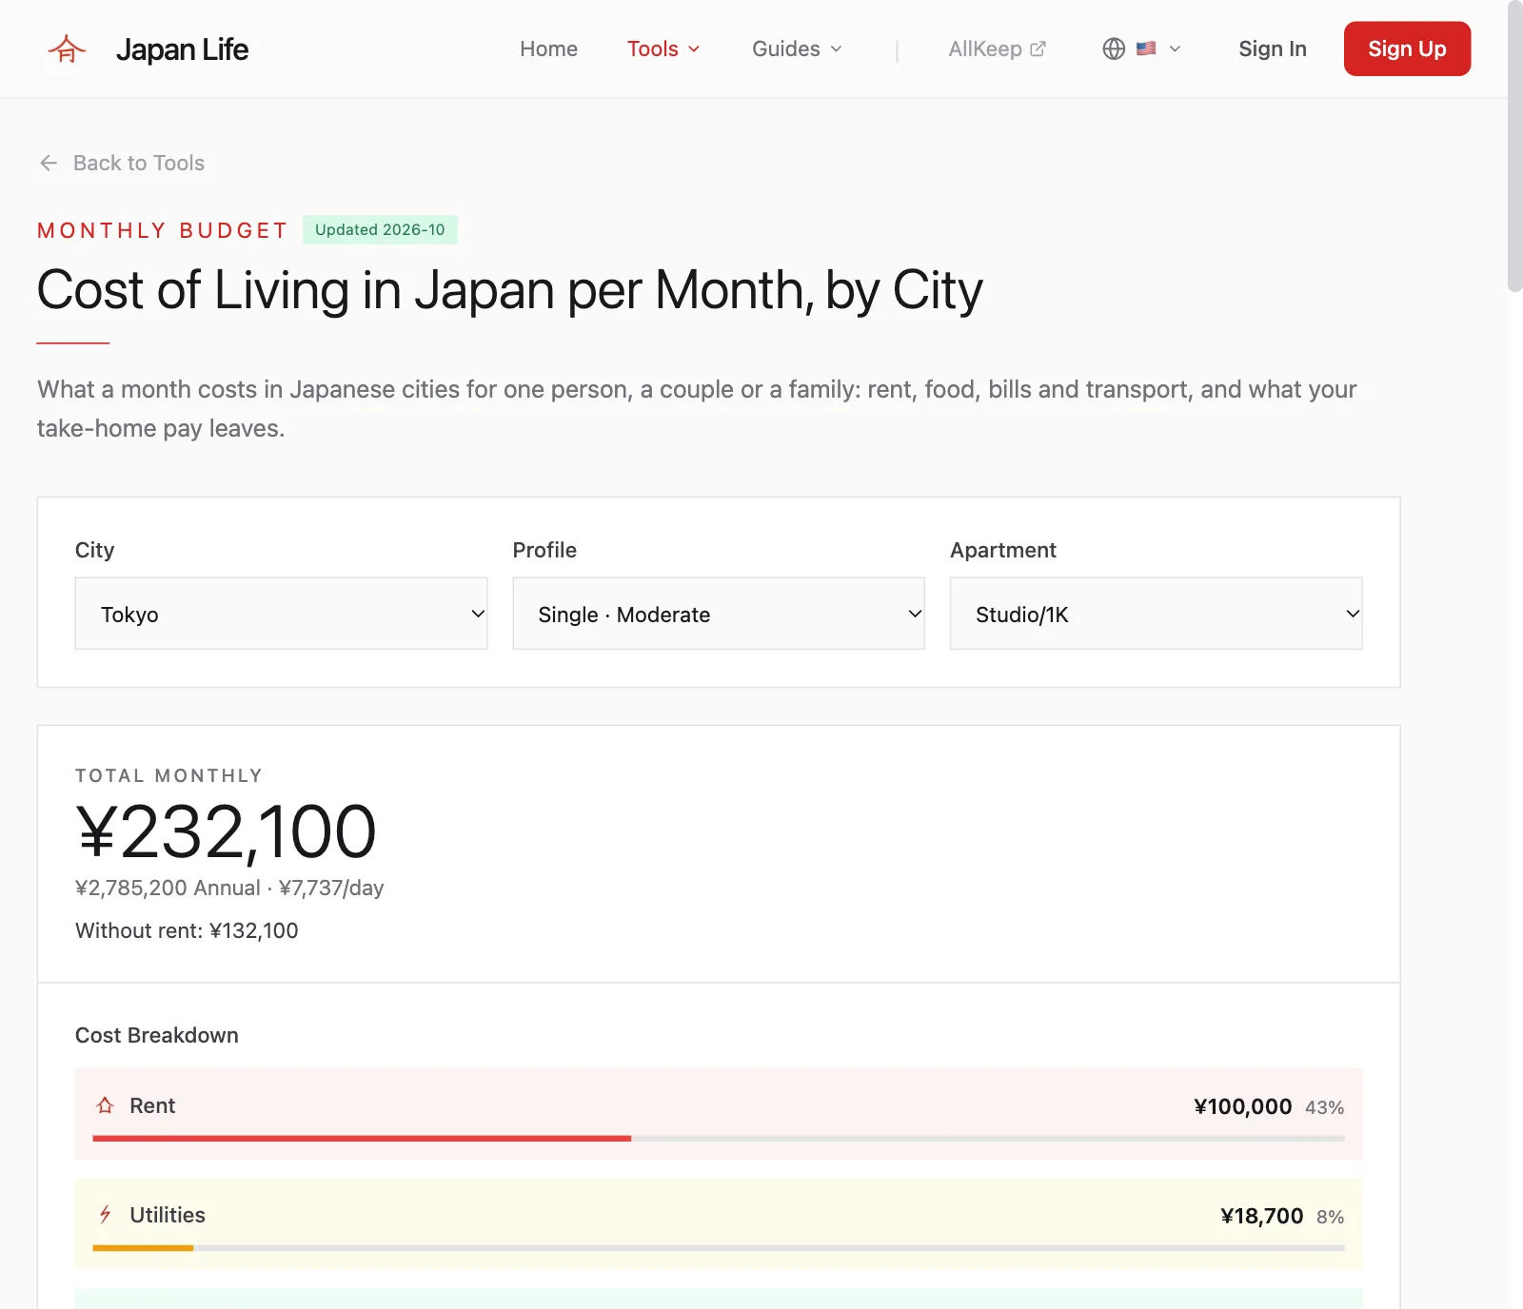Viewport: 1523px width, 1309px height.
Task: Click the back arrow icon
Action: [49, 163]
